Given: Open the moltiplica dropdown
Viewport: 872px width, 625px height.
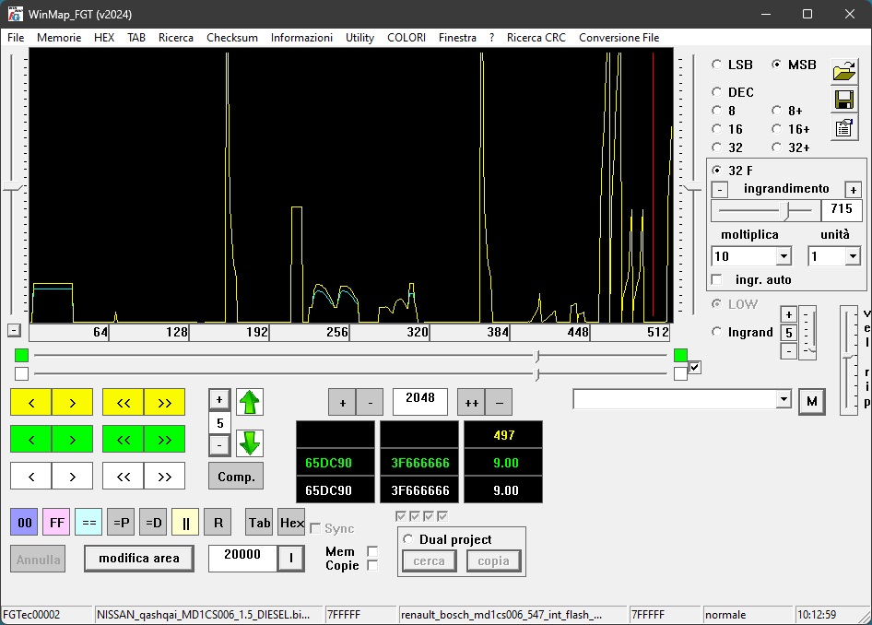Looking at the screenshot, I should pyautogui.click(x=784, y=256).
